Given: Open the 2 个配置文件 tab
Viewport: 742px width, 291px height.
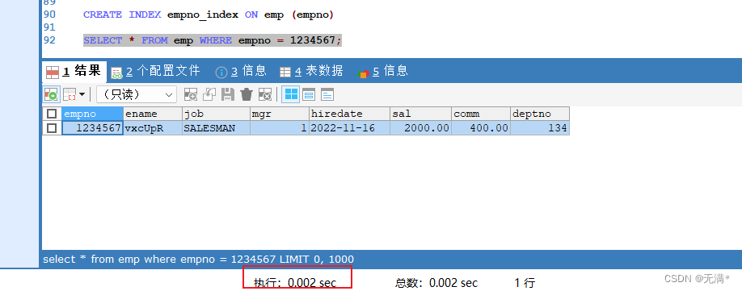Looking at the screenshot, I should tap(156, 71).
